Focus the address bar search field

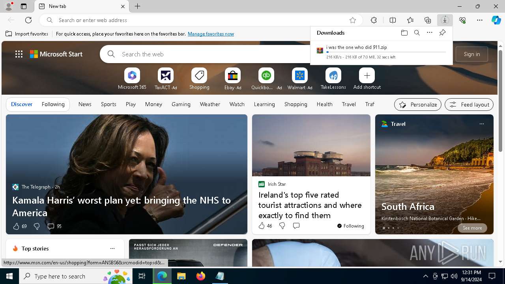pyautogui.click(x=201, y=20)
